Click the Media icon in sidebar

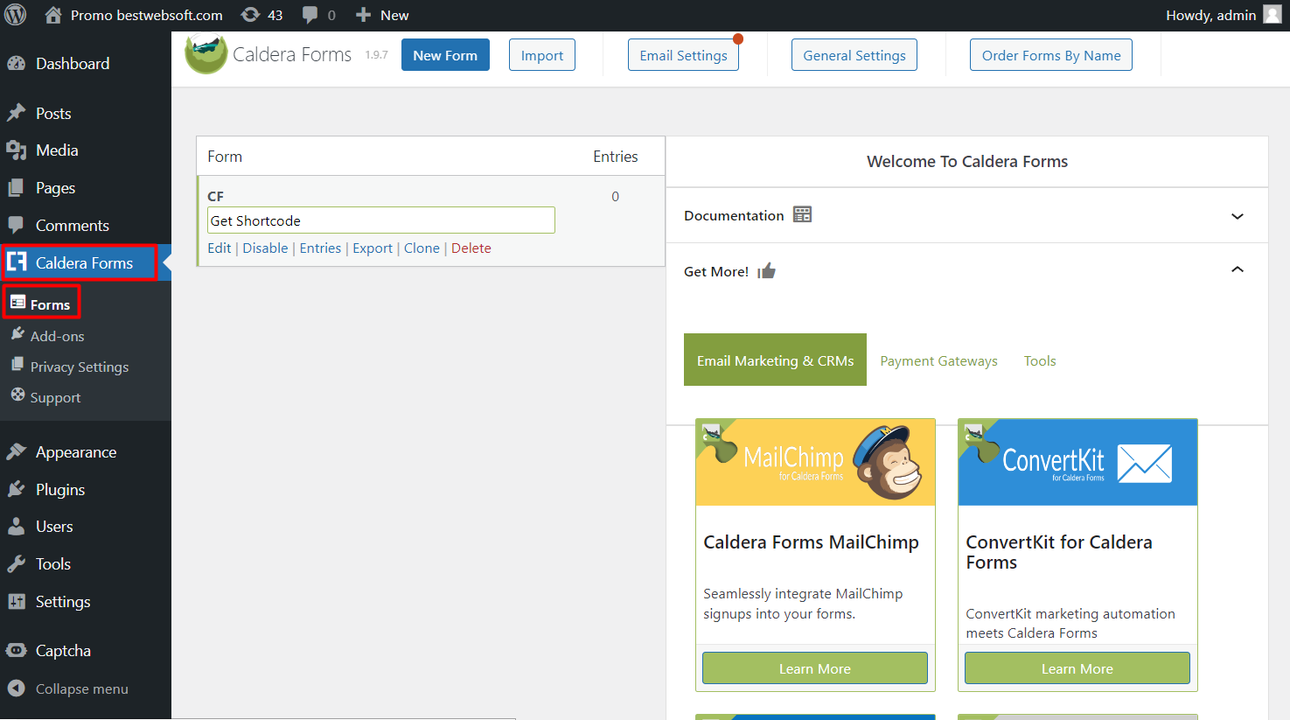pyautogui.click(x=16, y=150)
